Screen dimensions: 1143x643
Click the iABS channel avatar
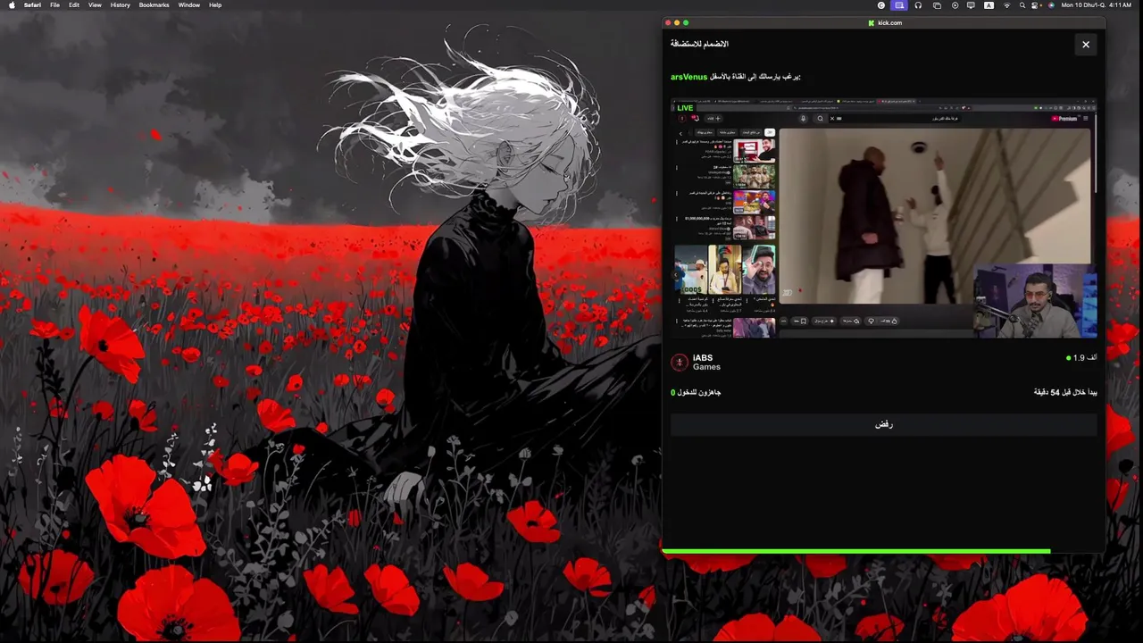click(680, 362)
